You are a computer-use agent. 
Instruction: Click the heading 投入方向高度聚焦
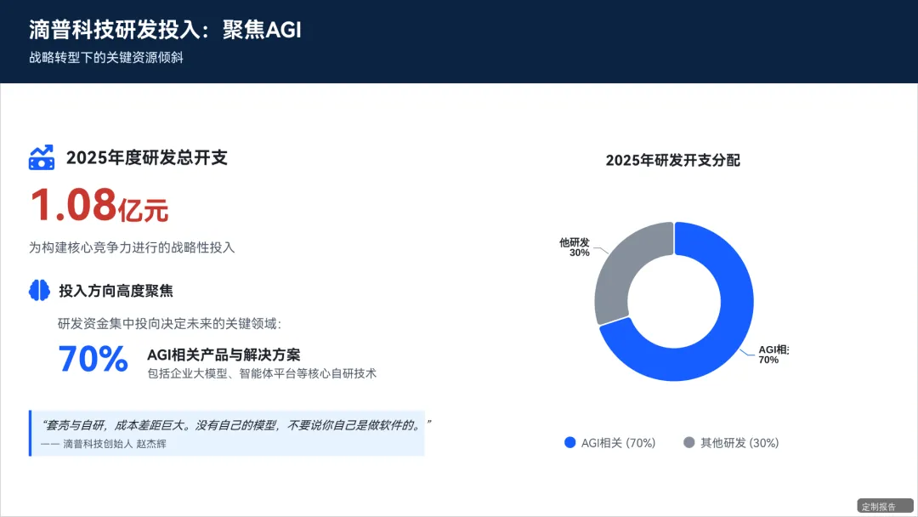click(116, 291)
